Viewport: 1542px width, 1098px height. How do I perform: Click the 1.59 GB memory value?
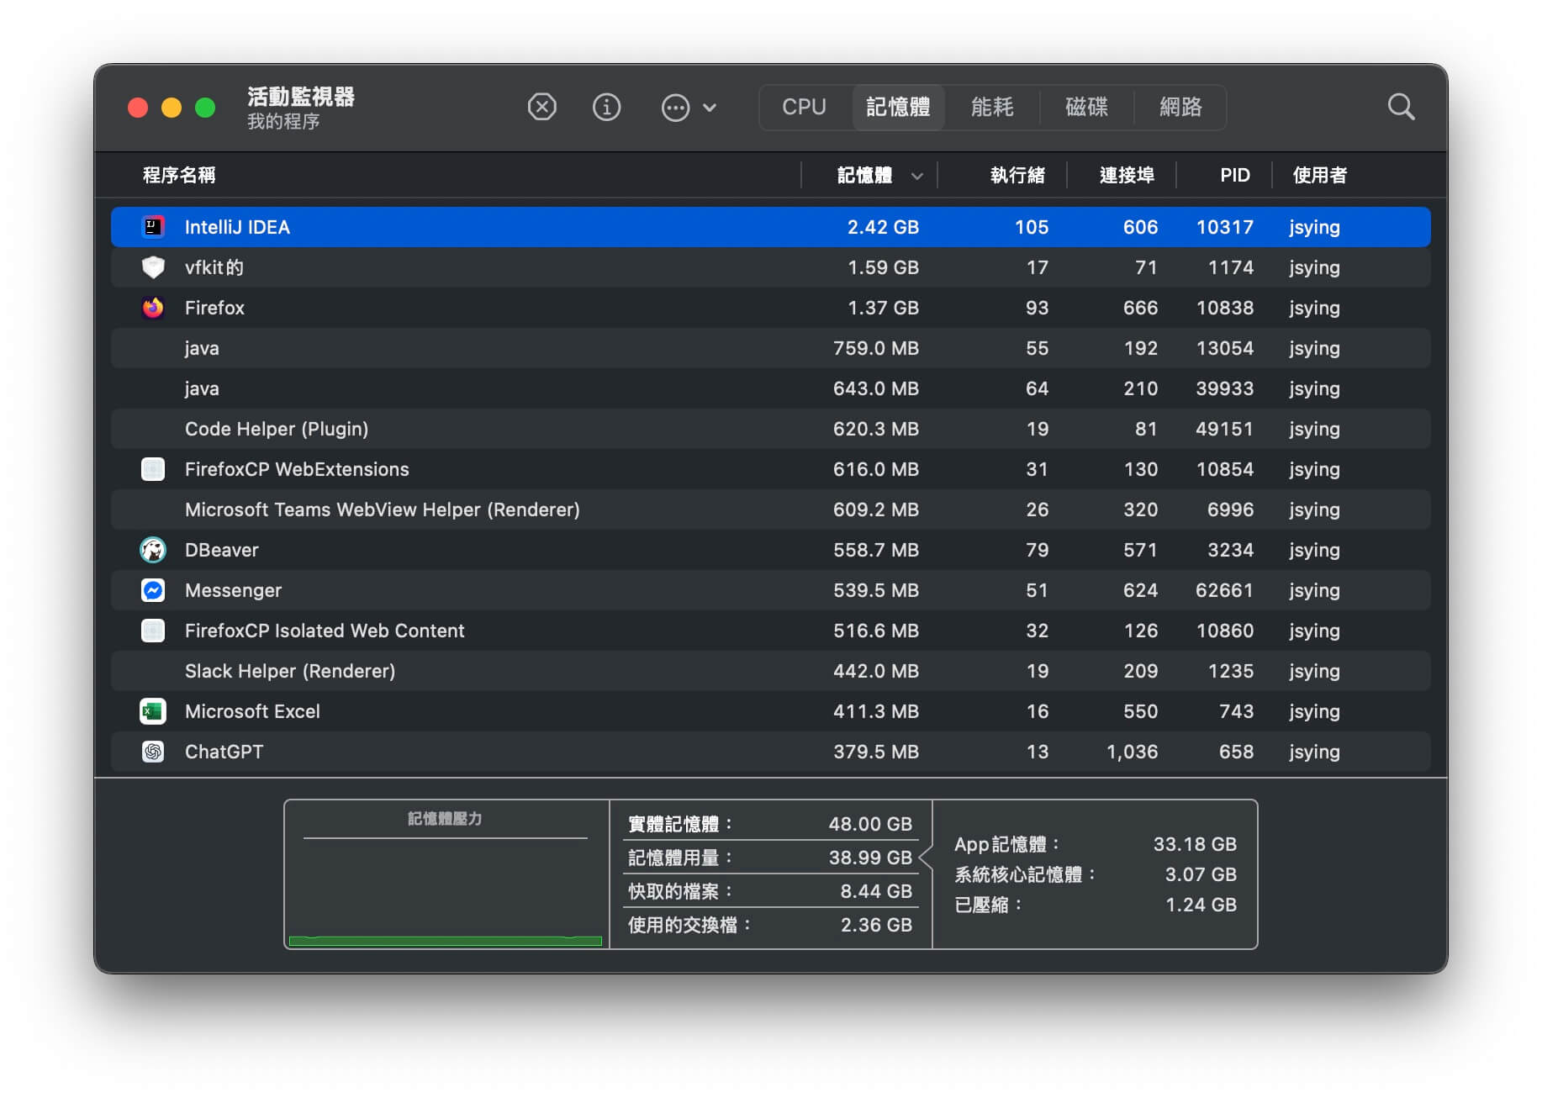[x=883, y=267]
